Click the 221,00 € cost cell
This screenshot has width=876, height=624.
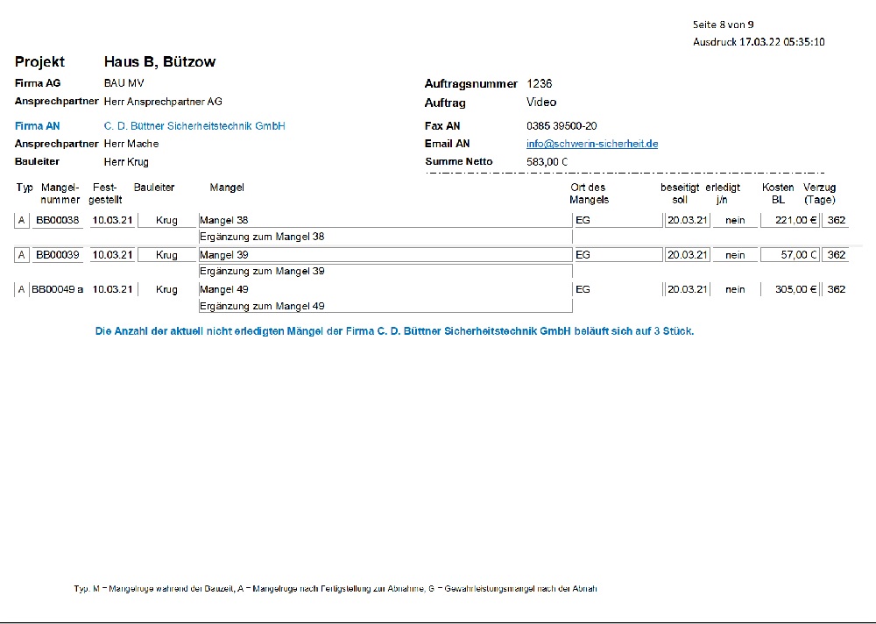[789, 220]
